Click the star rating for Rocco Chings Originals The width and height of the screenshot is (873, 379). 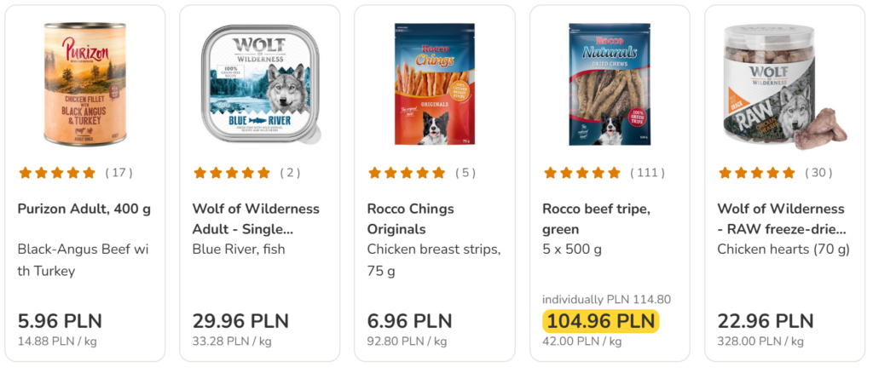tap(407, 173)
